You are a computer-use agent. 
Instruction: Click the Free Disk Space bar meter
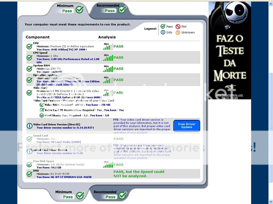point(108,164)
